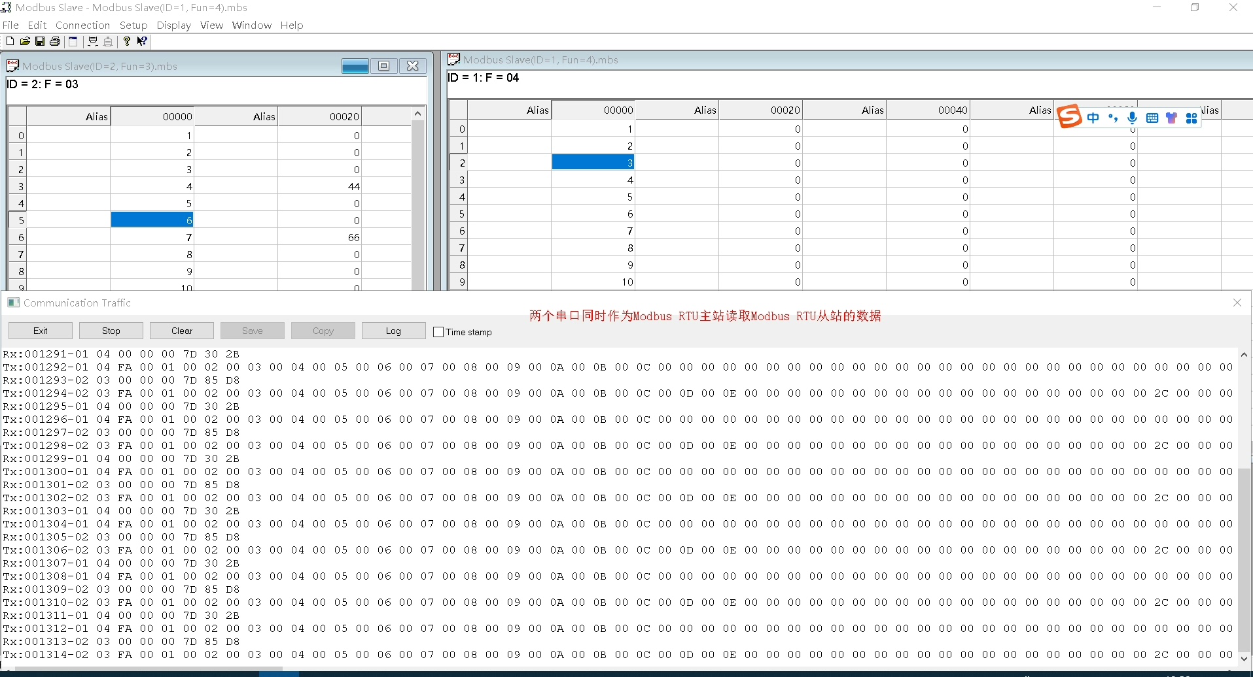Open the Edit menu
The height and width of the screenshot is (677, 1253).
point(37,25)
